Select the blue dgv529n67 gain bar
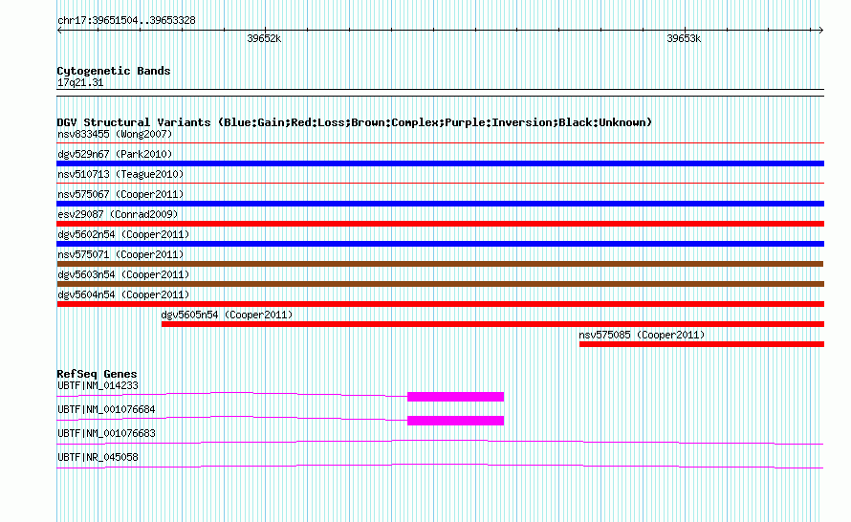 (440, 163)
